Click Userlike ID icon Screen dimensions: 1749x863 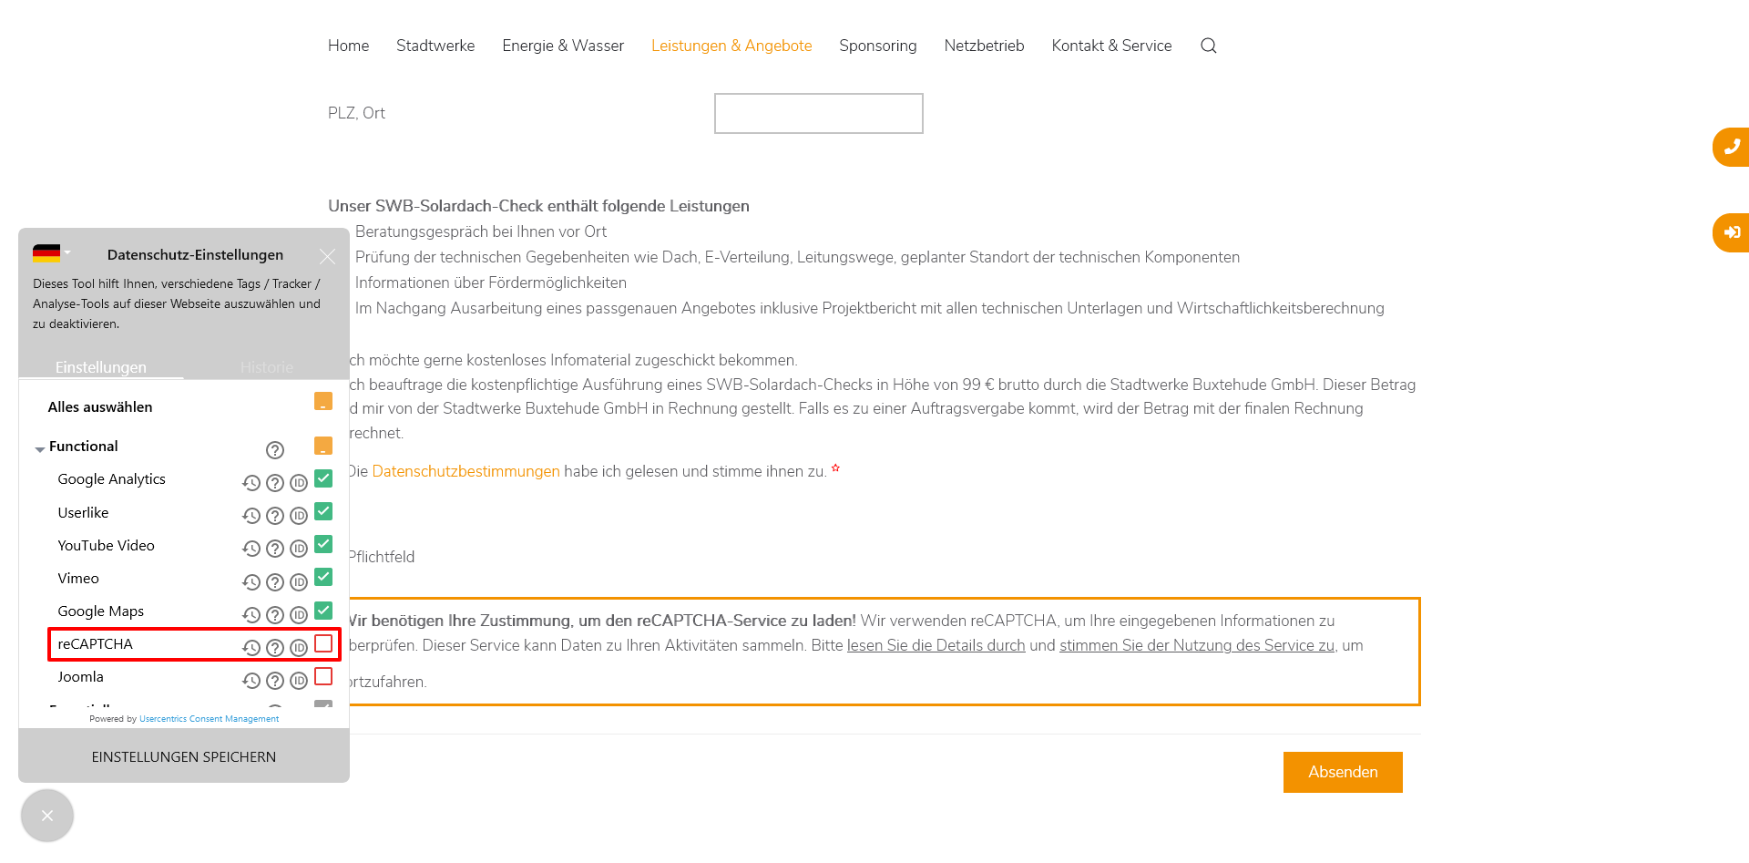(299, 516)
